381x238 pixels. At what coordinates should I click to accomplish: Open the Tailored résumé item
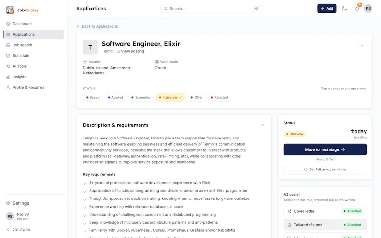pyautogui.click(x=325, y=225)
